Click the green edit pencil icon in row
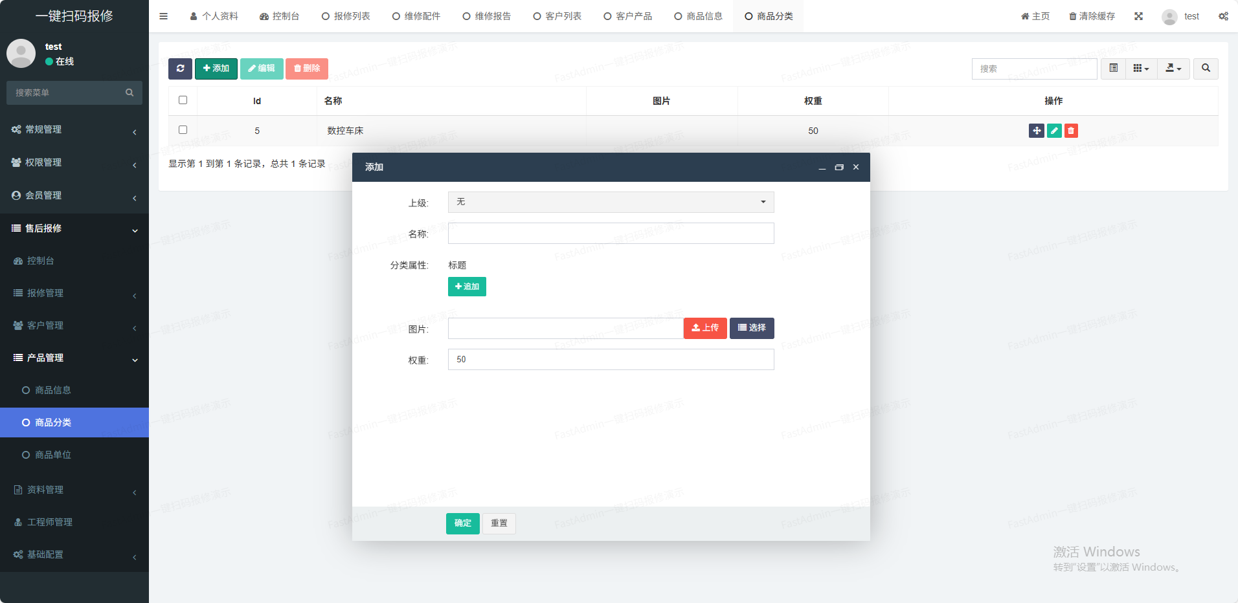This screenshot has height=603, width=1238. tap(1054, 131)
